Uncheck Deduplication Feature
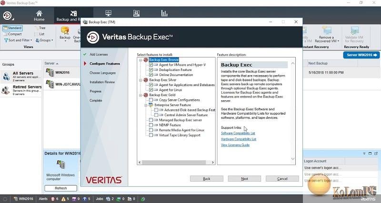The width and height of the screenshot is (381, 203). (151, 70)
